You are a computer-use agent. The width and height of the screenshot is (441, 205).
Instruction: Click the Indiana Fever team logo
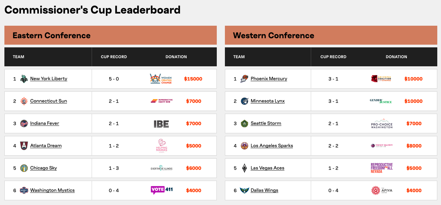(x=24, y=123)
